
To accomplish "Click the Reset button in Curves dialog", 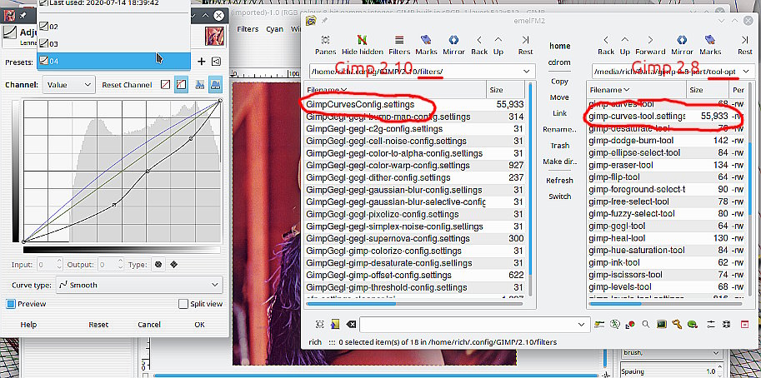I will point(98,324).
